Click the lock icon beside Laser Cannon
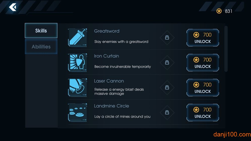Image resolution: width=251 pixels, height=141 pixels. point(167,87)
